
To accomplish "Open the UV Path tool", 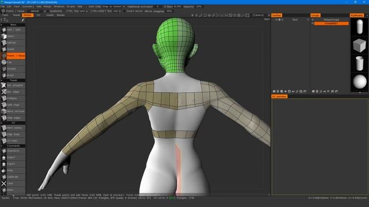I will 13,141.
